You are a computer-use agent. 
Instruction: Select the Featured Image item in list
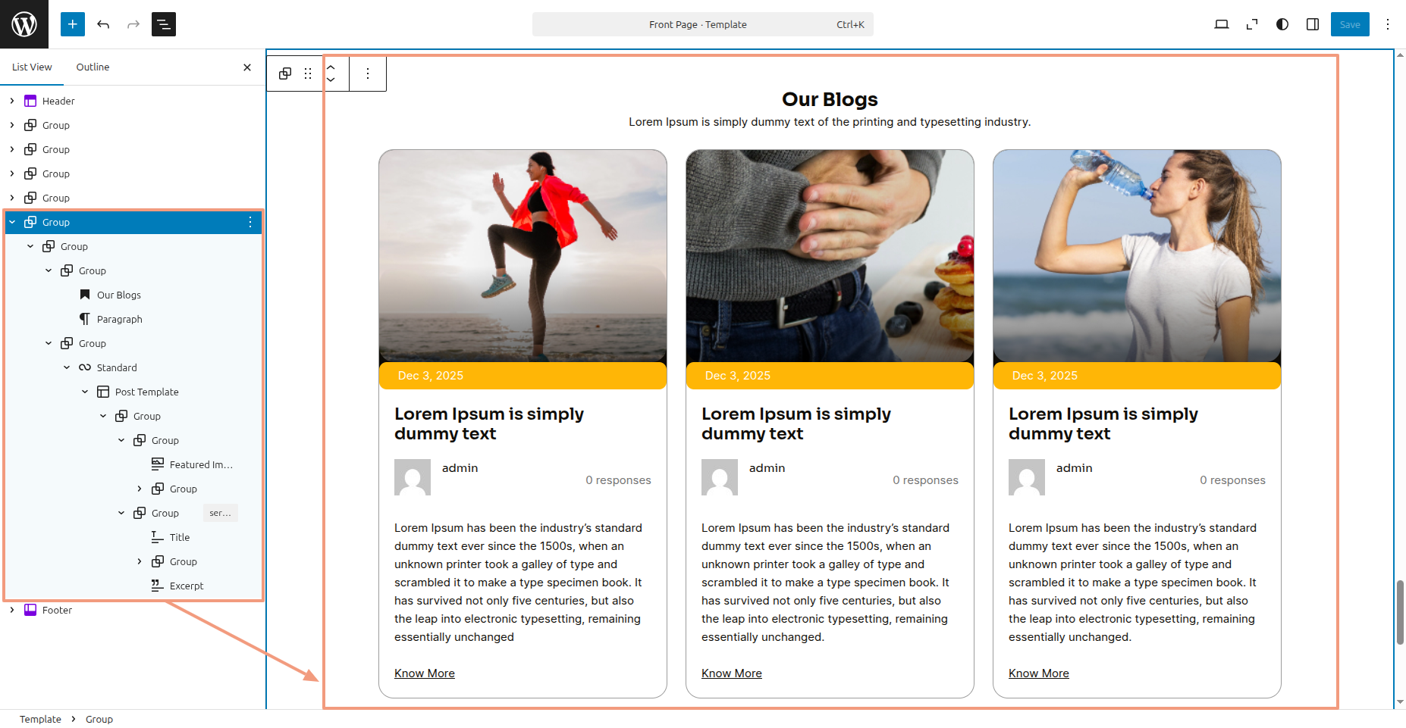200,464
